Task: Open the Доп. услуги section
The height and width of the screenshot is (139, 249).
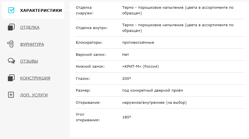Action: point(34,95)
